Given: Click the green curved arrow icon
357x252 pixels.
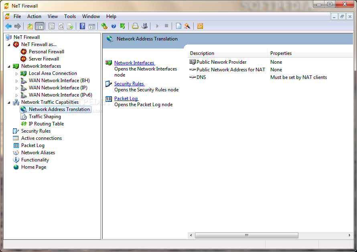Looking at the screenshot, I should pos(123,26).
